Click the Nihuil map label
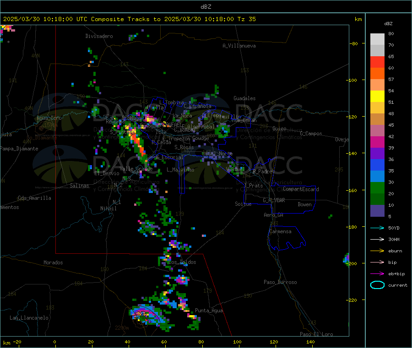This screenshot has height=348, width=412. (x=108, y=209)
